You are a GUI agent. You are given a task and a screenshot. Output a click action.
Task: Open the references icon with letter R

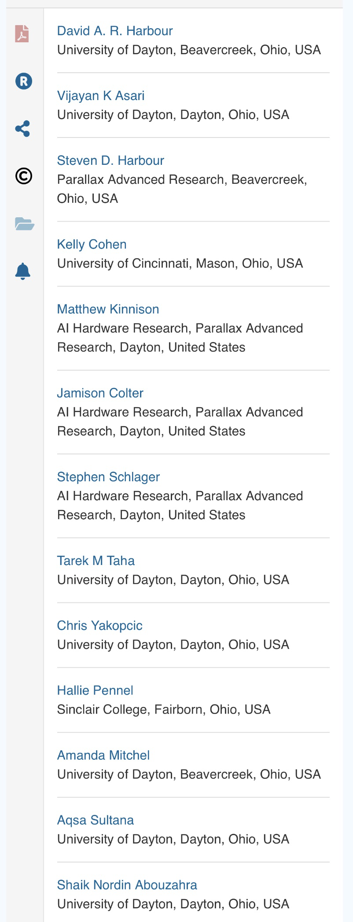[24, 81]
